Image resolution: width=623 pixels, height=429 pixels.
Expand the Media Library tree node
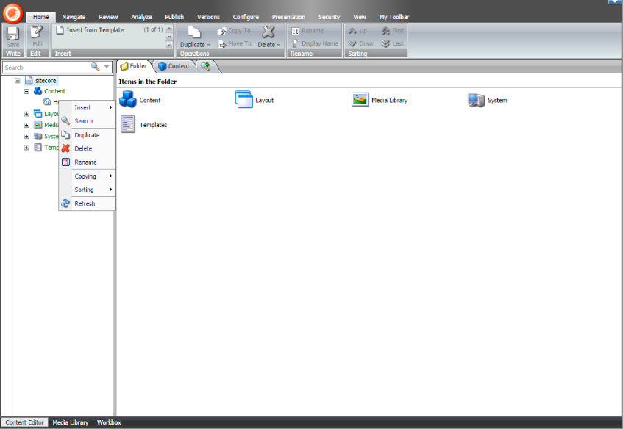pos(26,125)
